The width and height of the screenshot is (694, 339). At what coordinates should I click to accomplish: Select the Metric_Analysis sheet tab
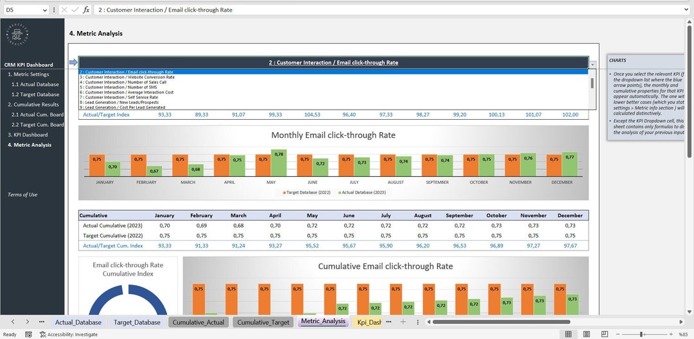(x=323, y=321)
